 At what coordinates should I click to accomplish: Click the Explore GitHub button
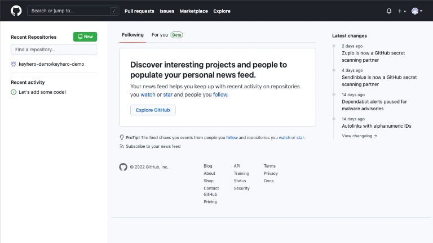click(153, 110)
